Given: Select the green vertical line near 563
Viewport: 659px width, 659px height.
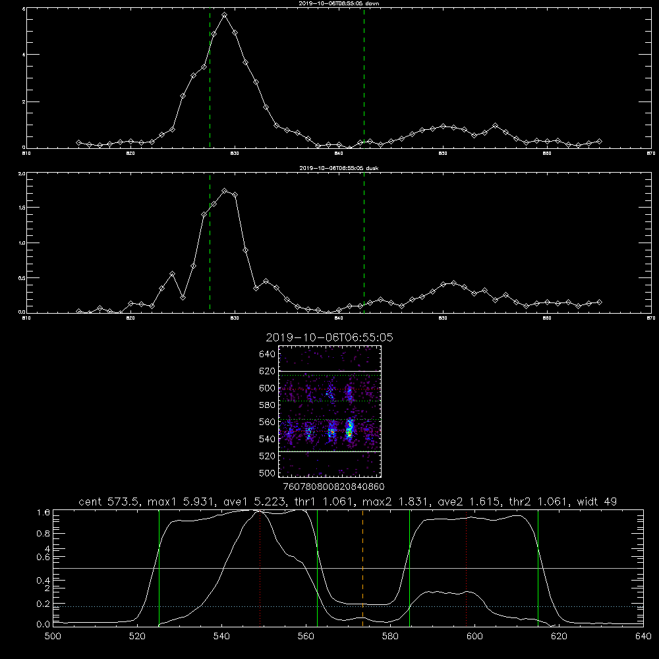Looking at the screenshot, I should [x=318, y=568].
